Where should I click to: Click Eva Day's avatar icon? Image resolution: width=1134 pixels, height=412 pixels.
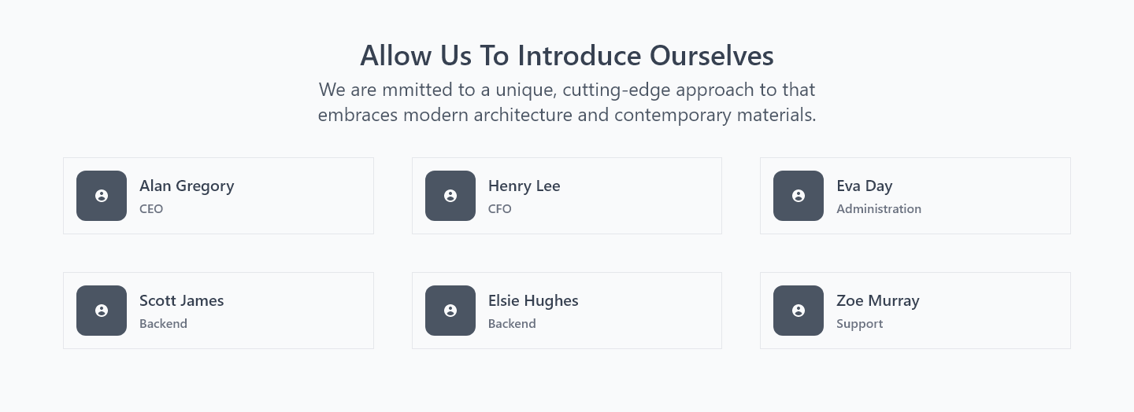799,196
